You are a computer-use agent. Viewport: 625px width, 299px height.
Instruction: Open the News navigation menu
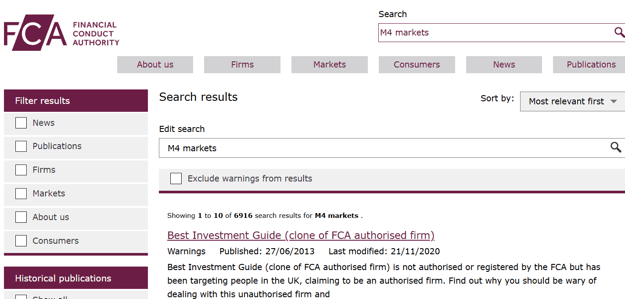(504, 64)
